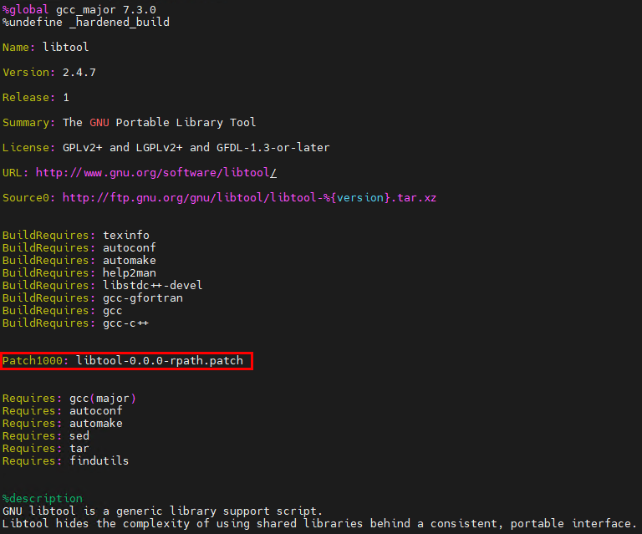Click the package name value libtool
This screenshot has width=642, height=534.
65,48
